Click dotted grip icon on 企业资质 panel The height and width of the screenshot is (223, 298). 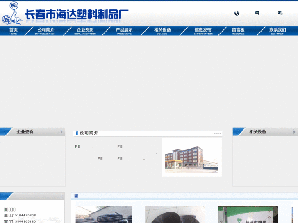[x=61, y=131]
